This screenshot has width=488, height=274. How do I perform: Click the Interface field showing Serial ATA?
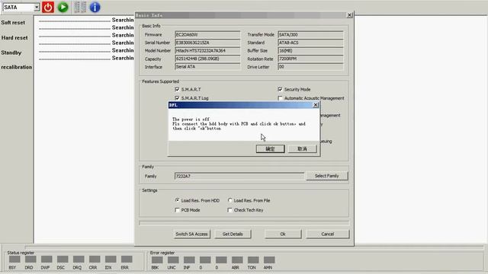pos(207,66)
